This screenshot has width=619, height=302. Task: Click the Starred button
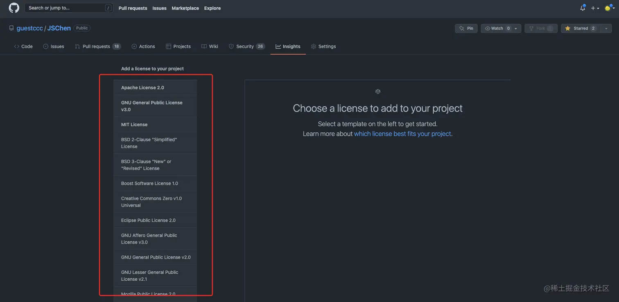tap(580, 28)
